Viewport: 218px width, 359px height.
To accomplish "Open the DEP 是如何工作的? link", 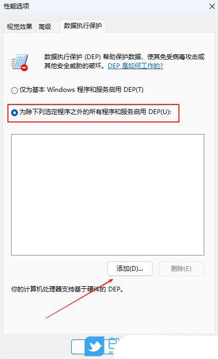I will click(x=135, y=66).
